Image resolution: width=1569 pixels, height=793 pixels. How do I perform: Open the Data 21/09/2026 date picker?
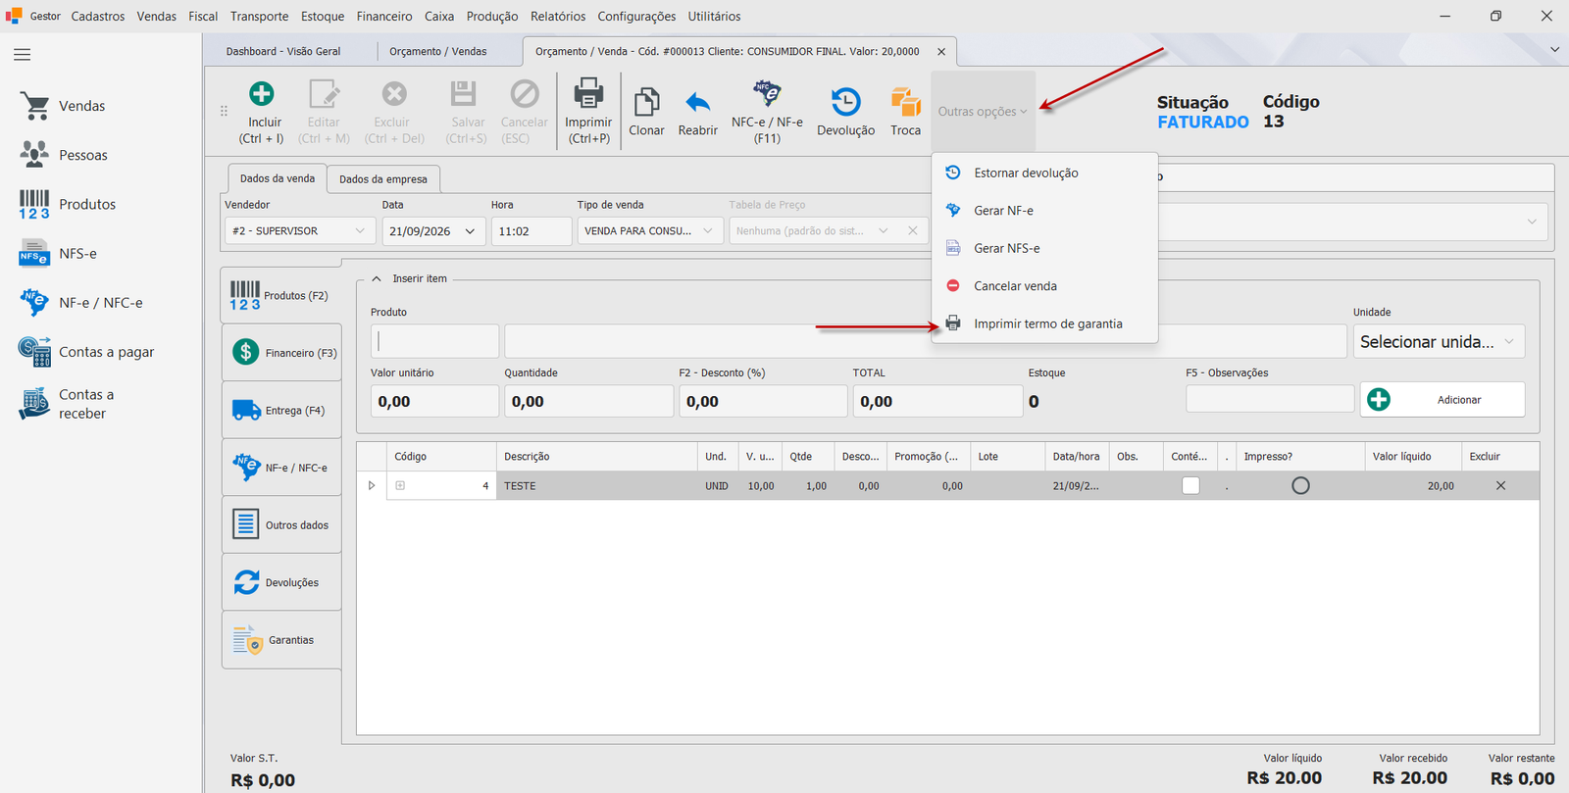click(x=433, y=231)
